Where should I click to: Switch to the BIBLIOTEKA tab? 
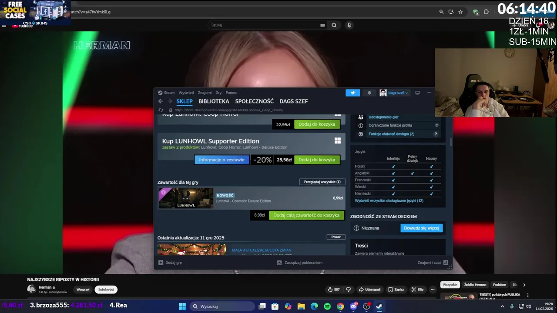point(214,101)
